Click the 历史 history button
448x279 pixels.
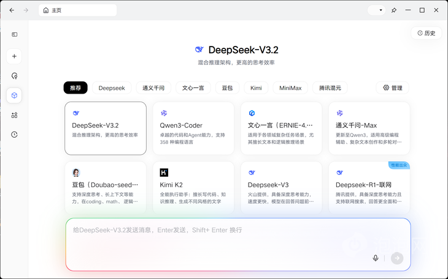click(x=426, y=33)
